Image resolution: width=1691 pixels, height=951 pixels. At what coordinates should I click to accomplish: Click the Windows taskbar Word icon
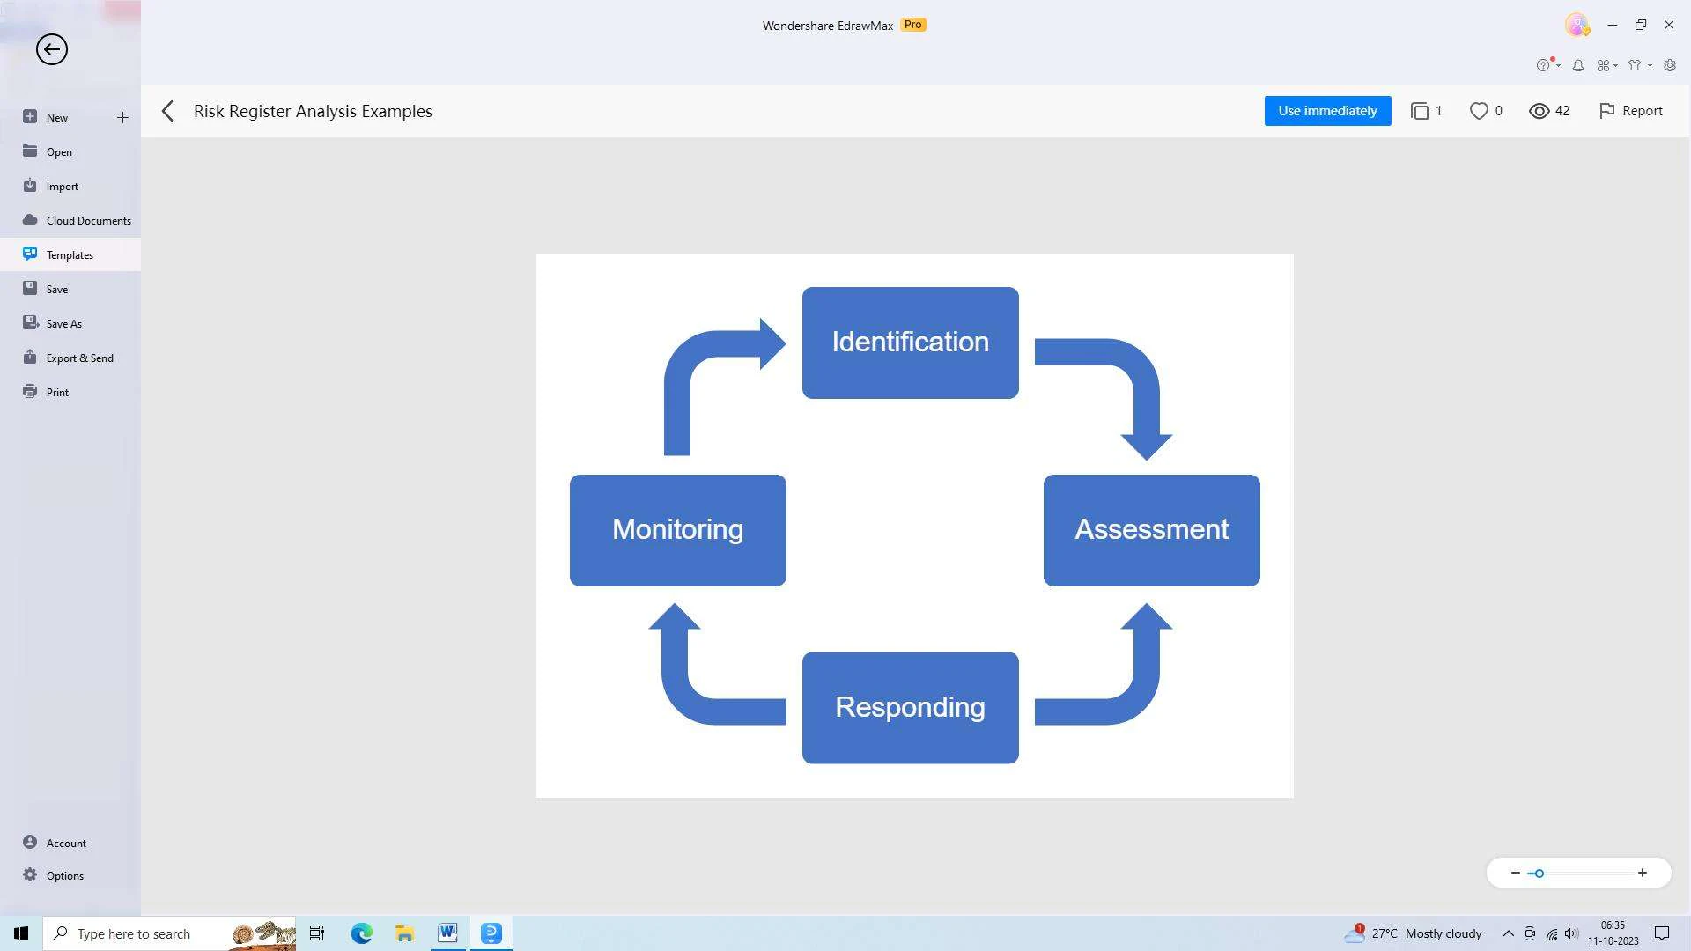tap(447, 933)
